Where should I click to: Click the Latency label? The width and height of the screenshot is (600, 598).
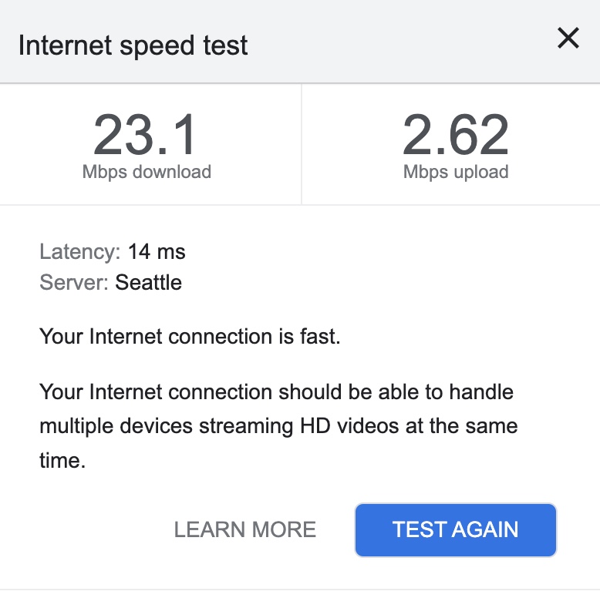click(80, 251)
